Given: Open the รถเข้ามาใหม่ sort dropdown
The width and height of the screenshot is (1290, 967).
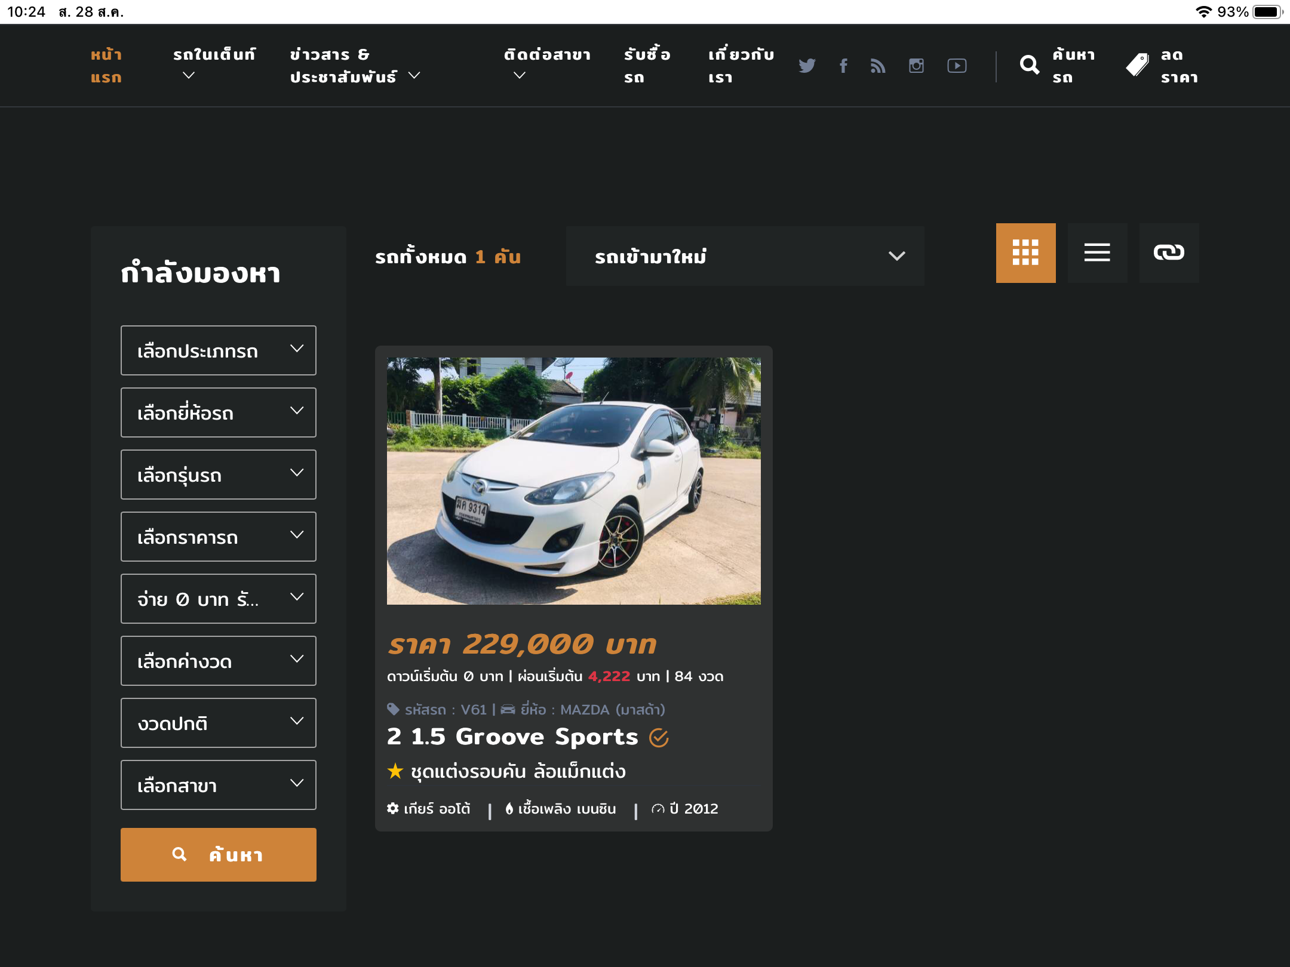Looking at the screenshot, I should coord(745,256).
